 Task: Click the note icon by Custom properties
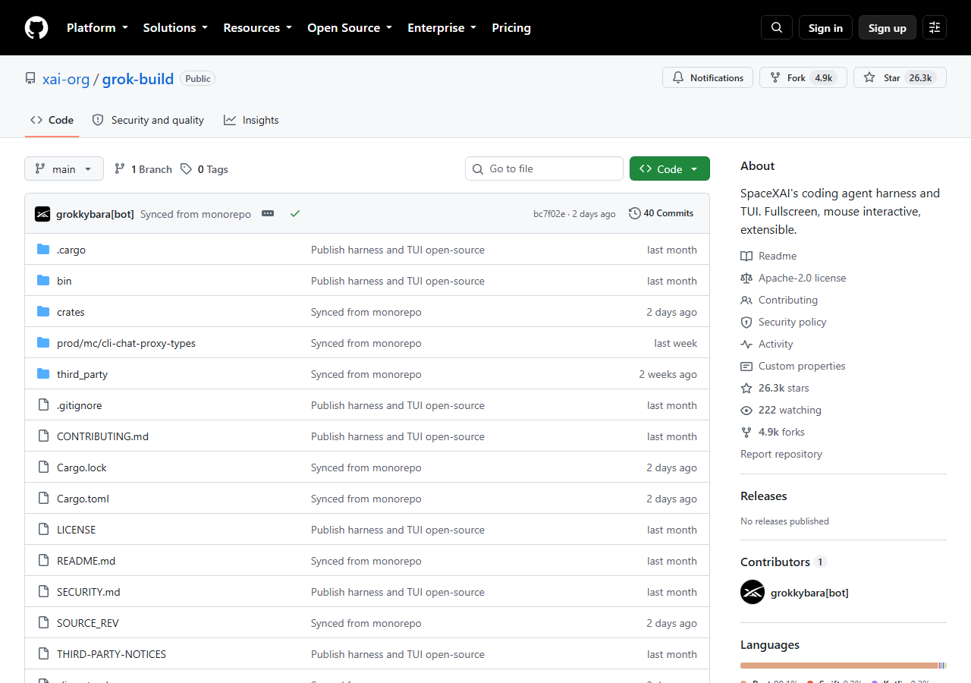point(746,366)
